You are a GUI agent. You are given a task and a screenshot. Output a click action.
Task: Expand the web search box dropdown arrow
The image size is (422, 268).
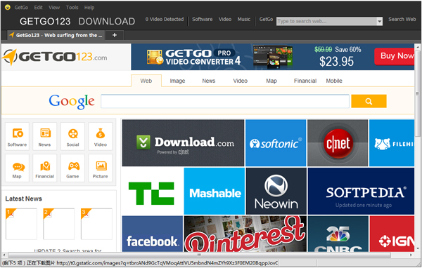(380, 21)
